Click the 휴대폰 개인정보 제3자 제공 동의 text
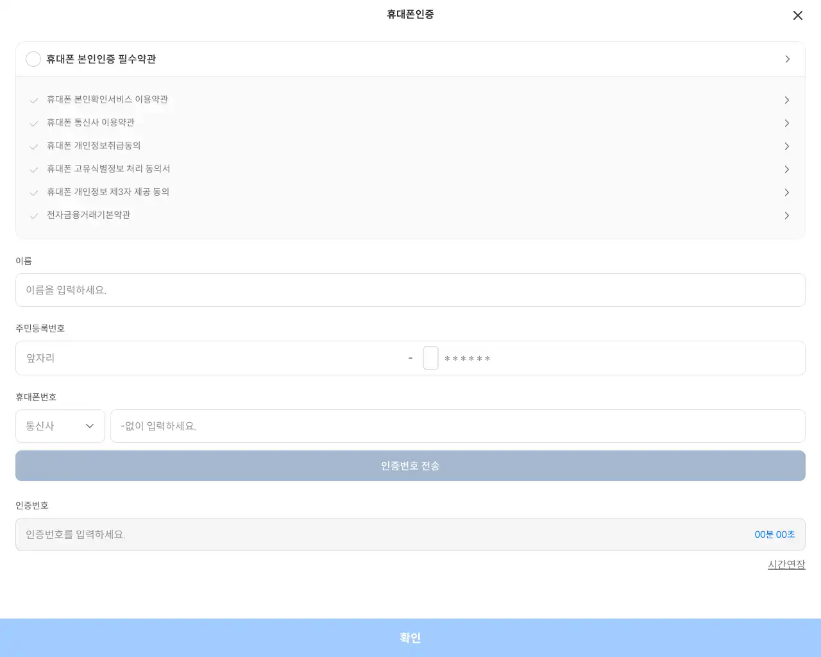This screenshot has height=657, width=821. click(x=108, y=192)
